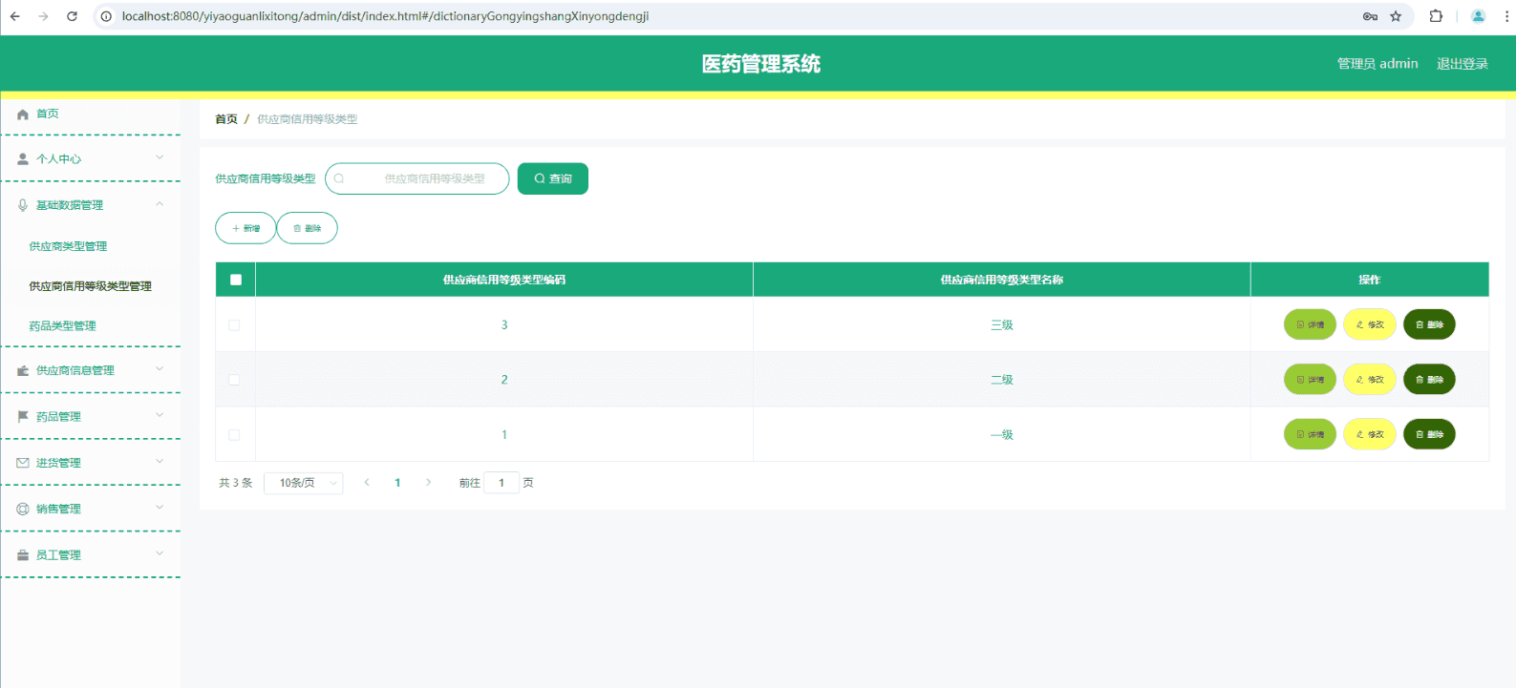Select page 1 in the pagination

pos(397,483)
